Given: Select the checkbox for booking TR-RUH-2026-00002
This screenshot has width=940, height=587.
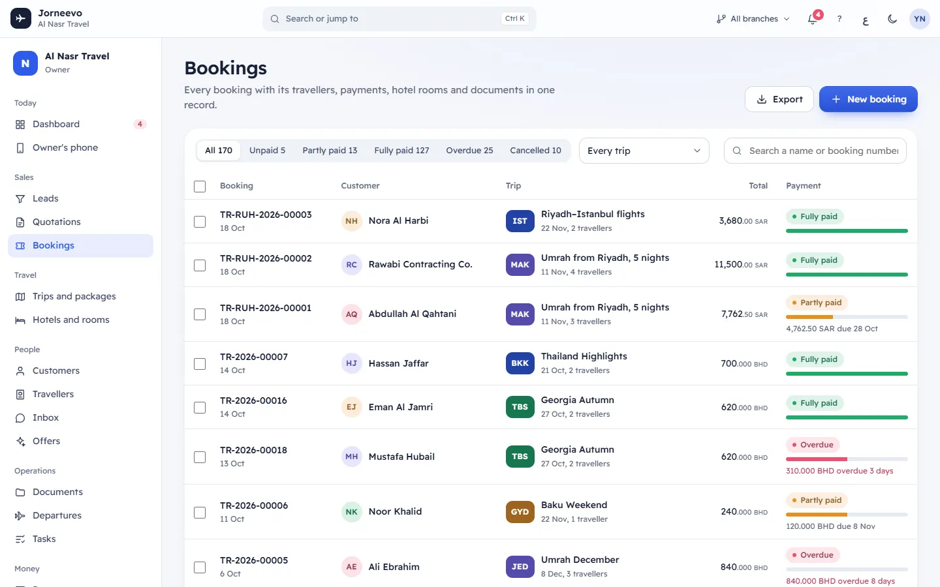Looking at the screenshot, I should click(200, 265).
